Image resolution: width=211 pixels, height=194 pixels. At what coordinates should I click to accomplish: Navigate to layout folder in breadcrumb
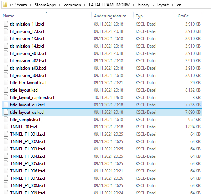coord(163,5)
